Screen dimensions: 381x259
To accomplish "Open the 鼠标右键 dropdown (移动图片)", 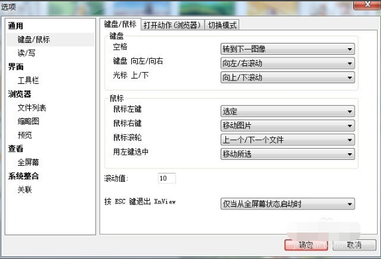I will (288, 126).
